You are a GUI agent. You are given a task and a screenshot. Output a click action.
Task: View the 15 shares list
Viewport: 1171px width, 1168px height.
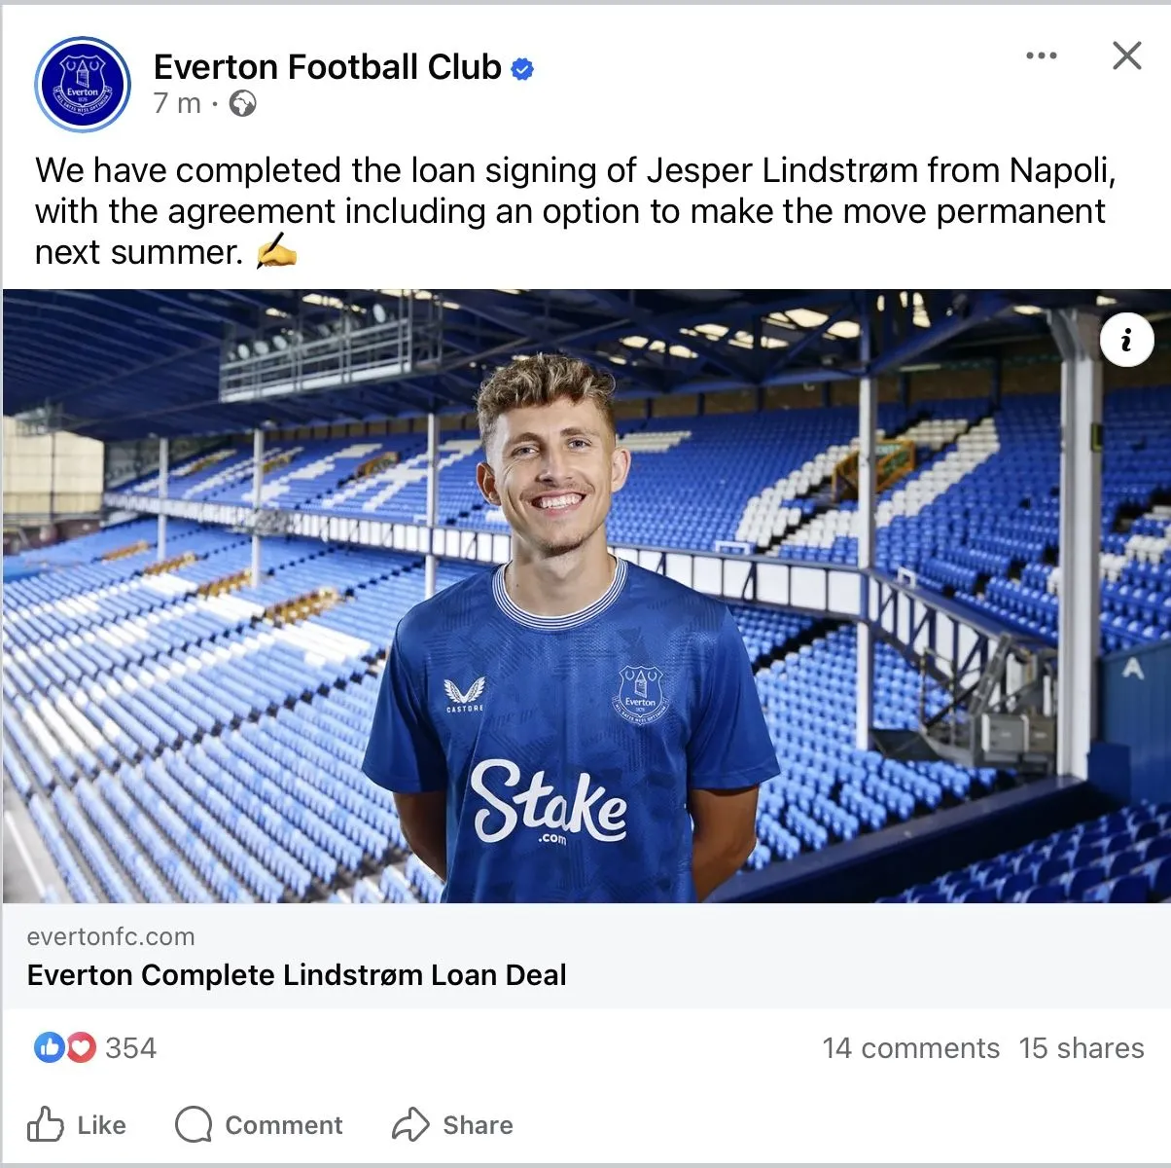coord(1082,1048)
